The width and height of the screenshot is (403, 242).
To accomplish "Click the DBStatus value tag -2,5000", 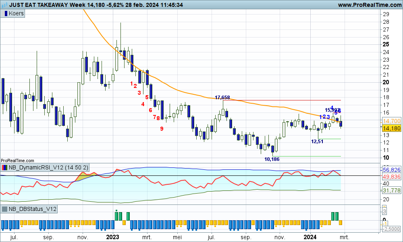I will [x=391, y=229].
